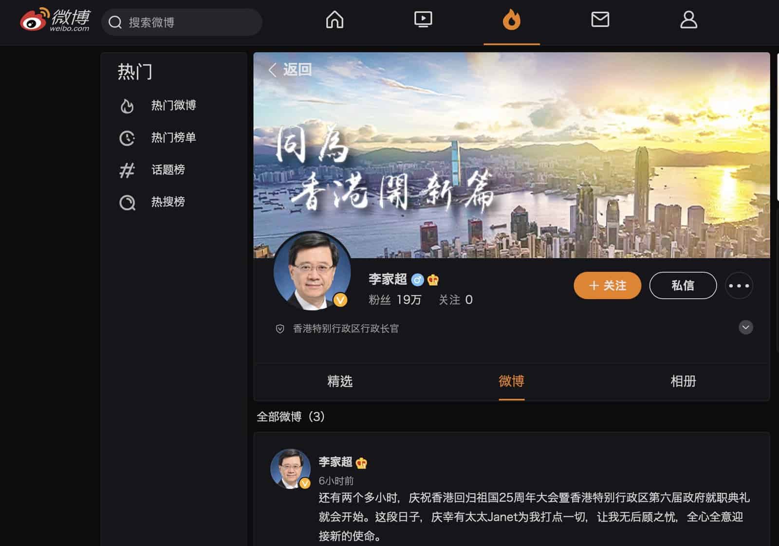Send a private message via 私信
The image size is (779, 546).
[683, 286]
